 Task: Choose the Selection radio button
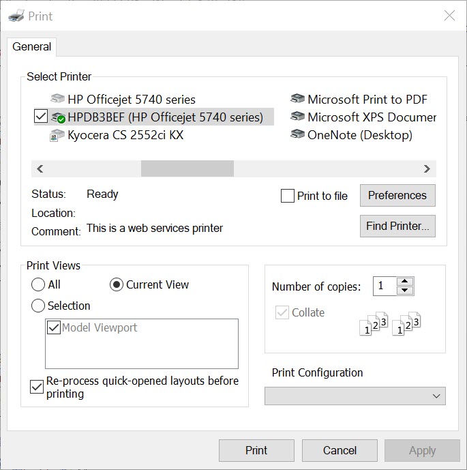(x=38, y=306)
